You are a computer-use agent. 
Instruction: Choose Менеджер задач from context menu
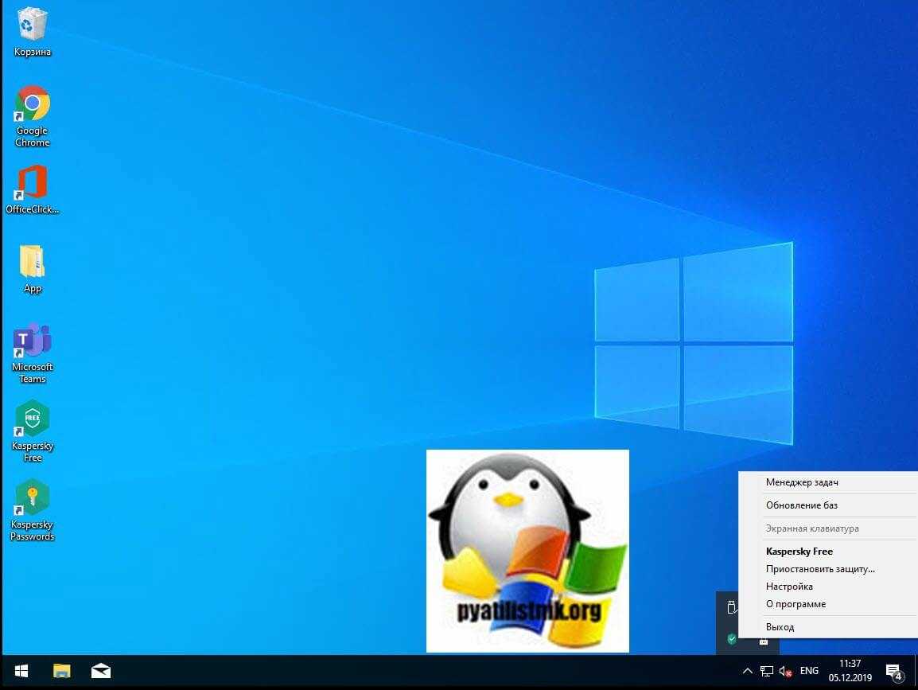(802, 482)
